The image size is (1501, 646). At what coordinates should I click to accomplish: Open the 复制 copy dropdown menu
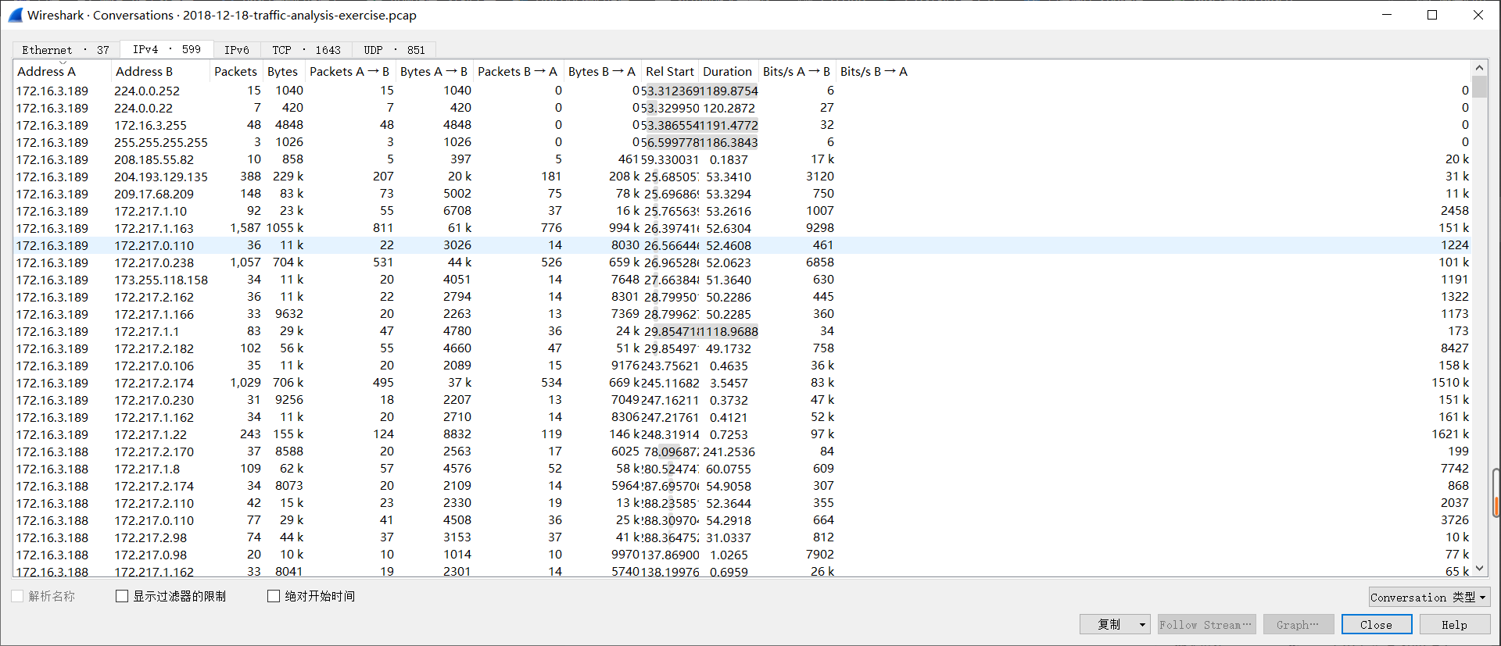1115,624
